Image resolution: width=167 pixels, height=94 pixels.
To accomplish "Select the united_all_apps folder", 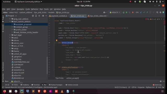I will click(x=20, y=54).
